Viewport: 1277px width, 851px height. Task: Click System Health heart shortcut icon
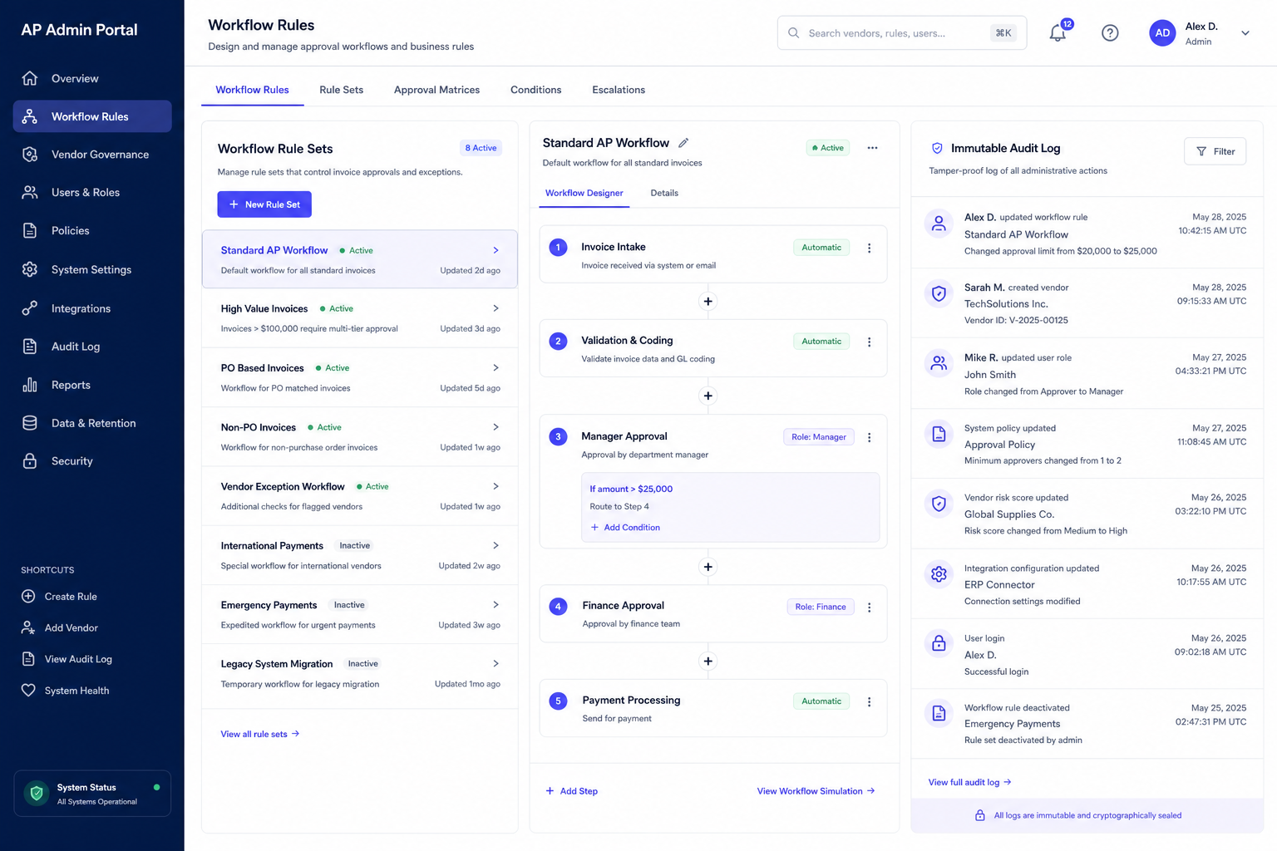pyautogui.click(x=28, y=690)
